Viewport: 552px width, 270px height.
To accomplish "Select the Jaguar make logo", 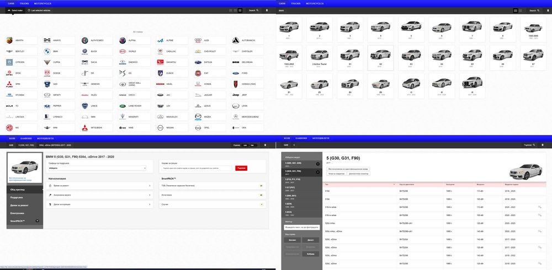I will pos(198,95).
